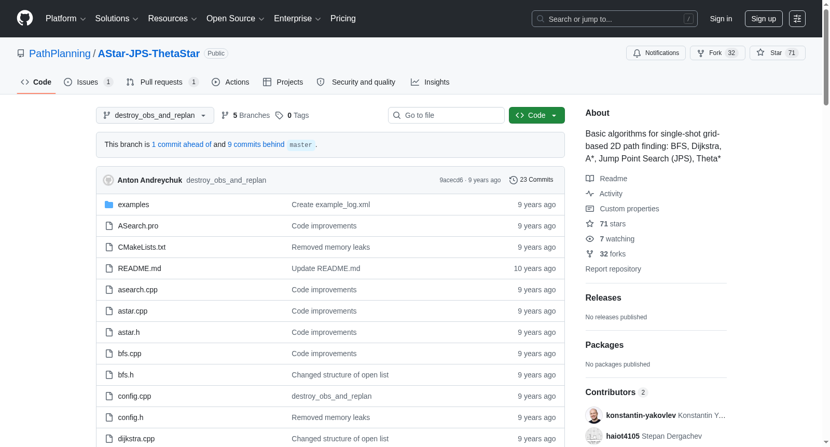Fork the repository via Fork button
Screen dimensions: 830x447
click(717, 53)
